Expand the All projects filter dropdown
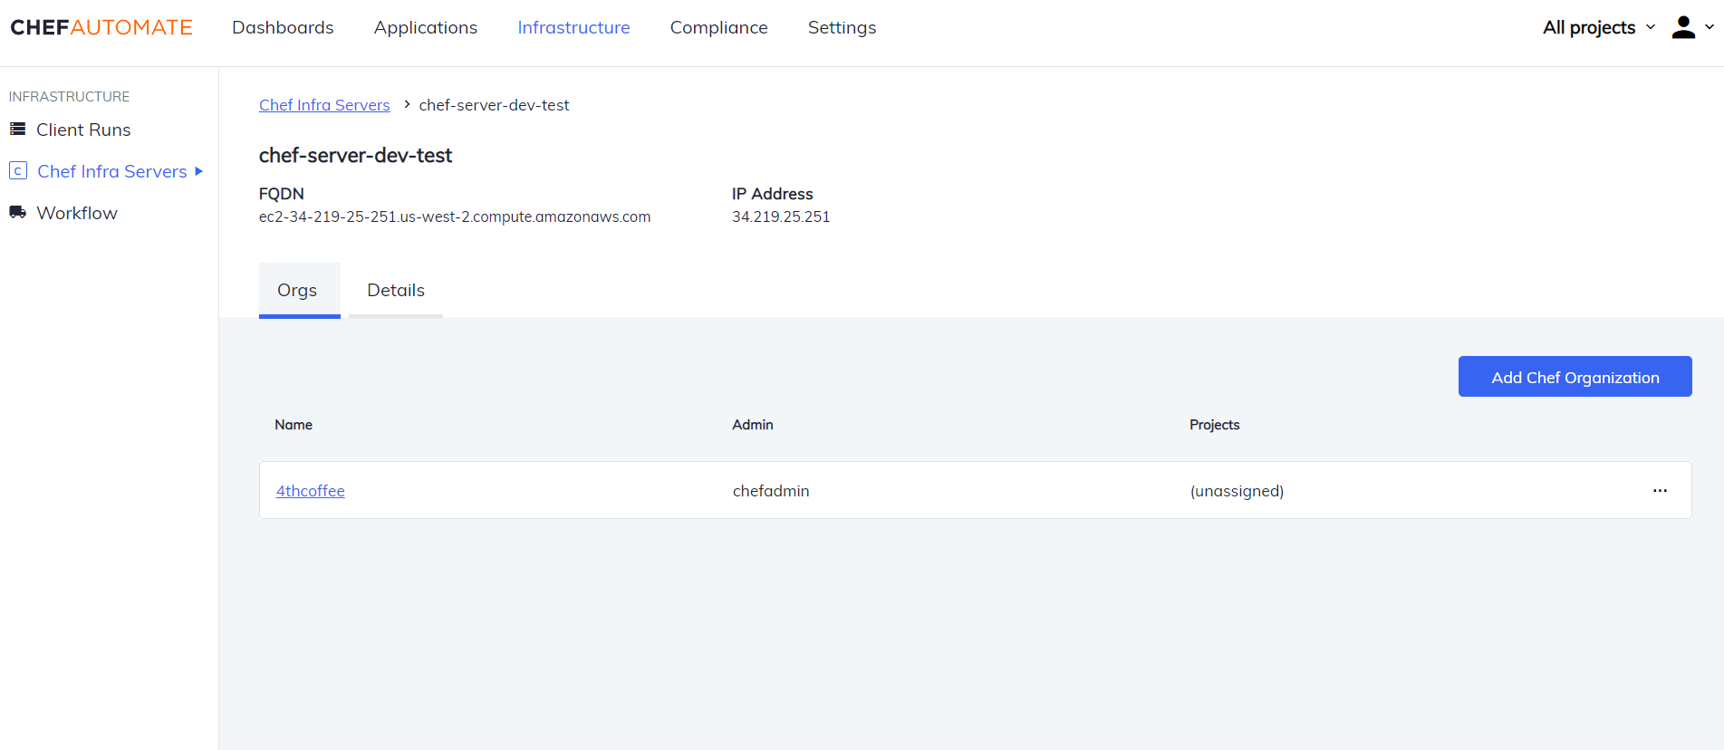The height and width of the screenshot is (750, 1724). (x=1598, y=27)
